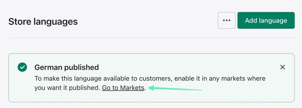The image size is (302, 108).
Task: Select the German published banner title
Action: coord(67,67)
